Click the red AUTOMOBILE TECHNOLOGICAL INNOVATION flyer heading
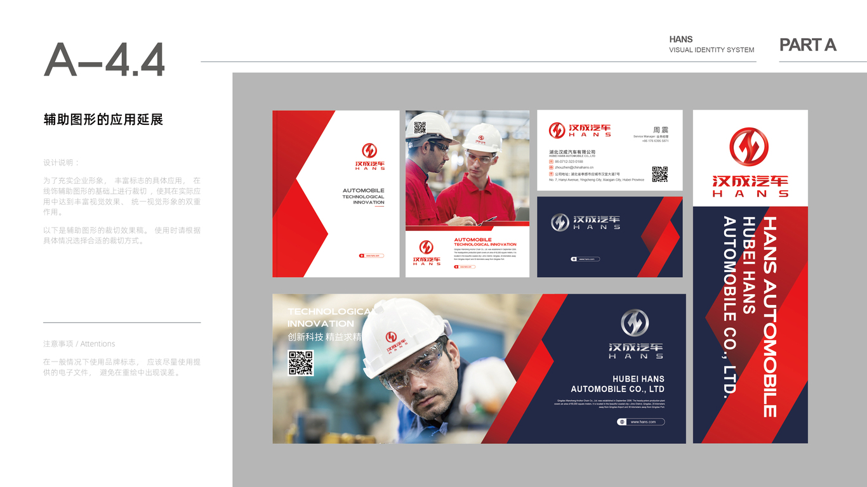The width and height of the screenshot is (867, 487). (485, 242)
